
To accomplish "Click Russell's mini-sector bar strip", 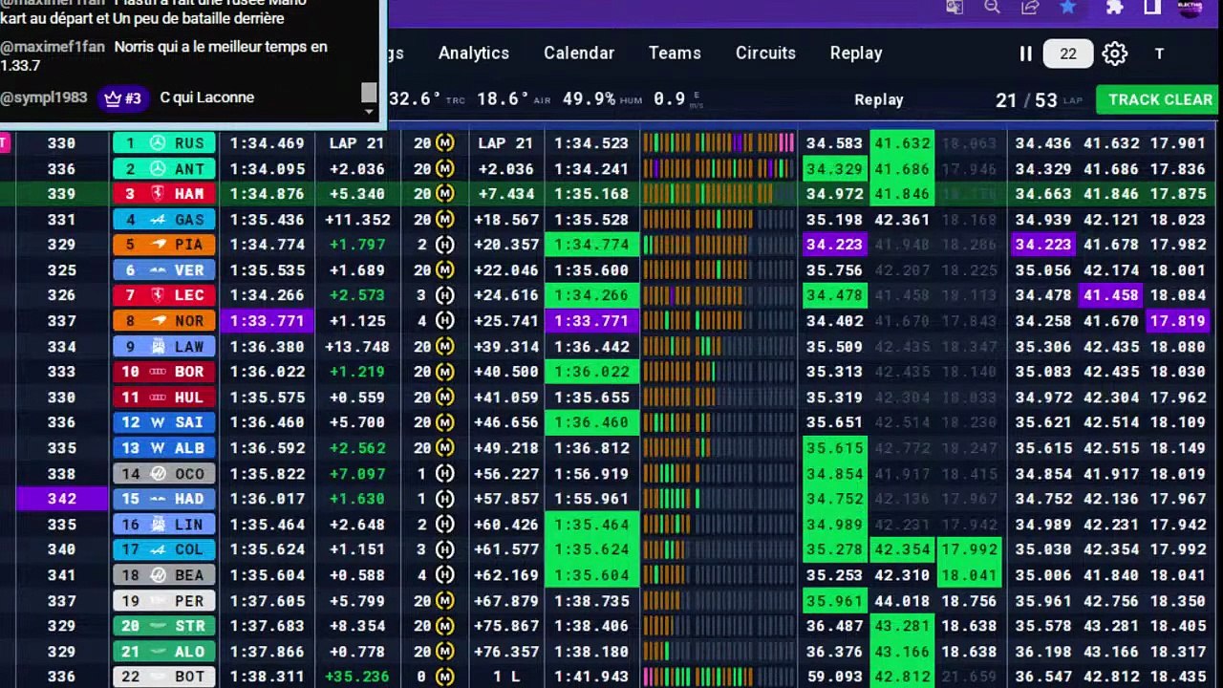I will click(x=719, y=143).
